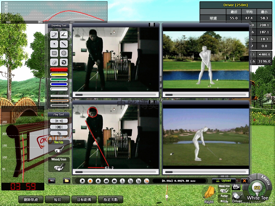
Task: Pick the white drawing color
Action: 59,89
